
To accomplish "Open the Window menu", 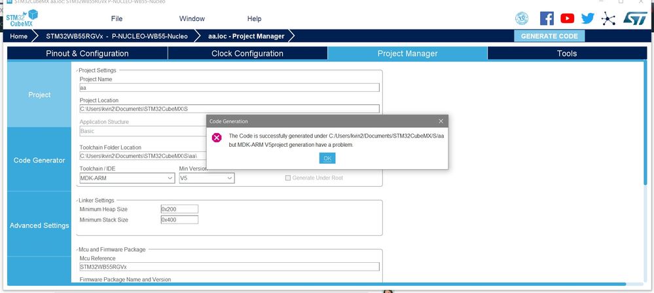I will click(192, 19).
